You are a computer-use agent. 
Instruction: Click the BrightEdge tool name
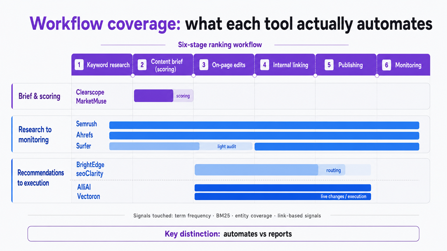[90, 165]
